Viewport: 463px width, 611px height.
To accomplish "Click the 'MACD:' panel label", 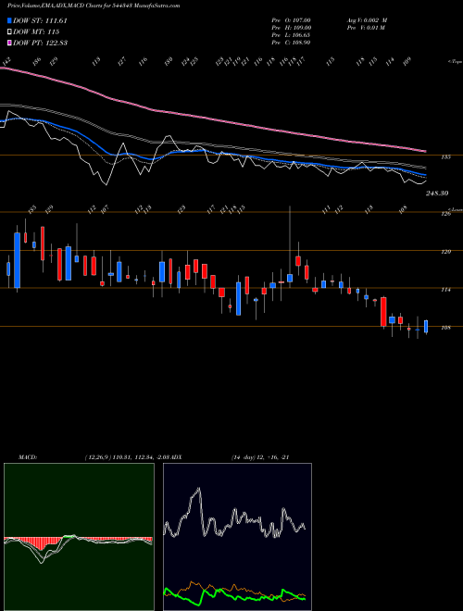I will pos(28,457).
